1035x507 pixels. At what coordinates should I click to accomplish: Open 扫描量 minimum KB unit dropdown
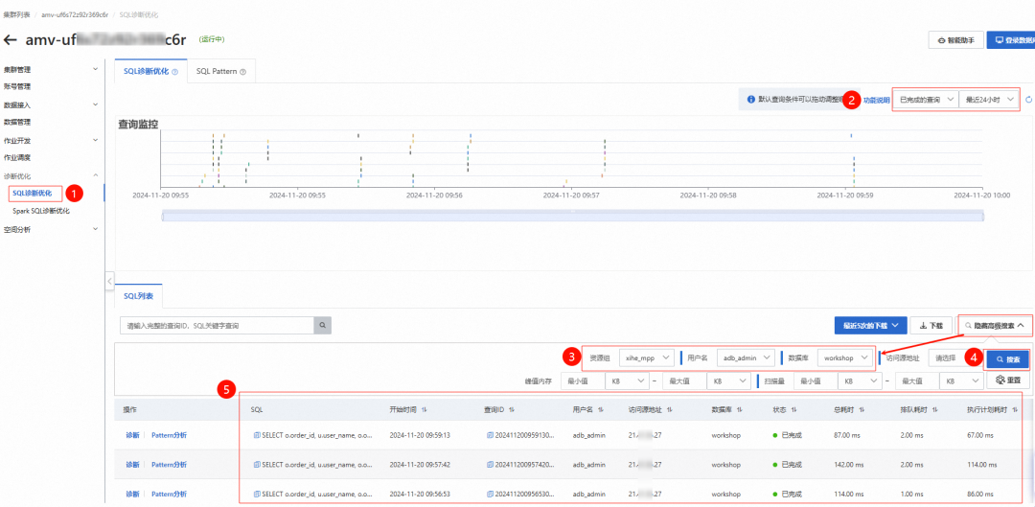pyautogui.click(x=860, y=380)
